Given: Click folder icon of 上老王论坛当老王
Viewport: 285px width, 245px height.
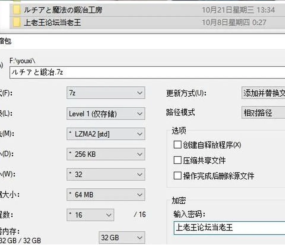Looking at the screenshot, I should [x=17, y=23].
